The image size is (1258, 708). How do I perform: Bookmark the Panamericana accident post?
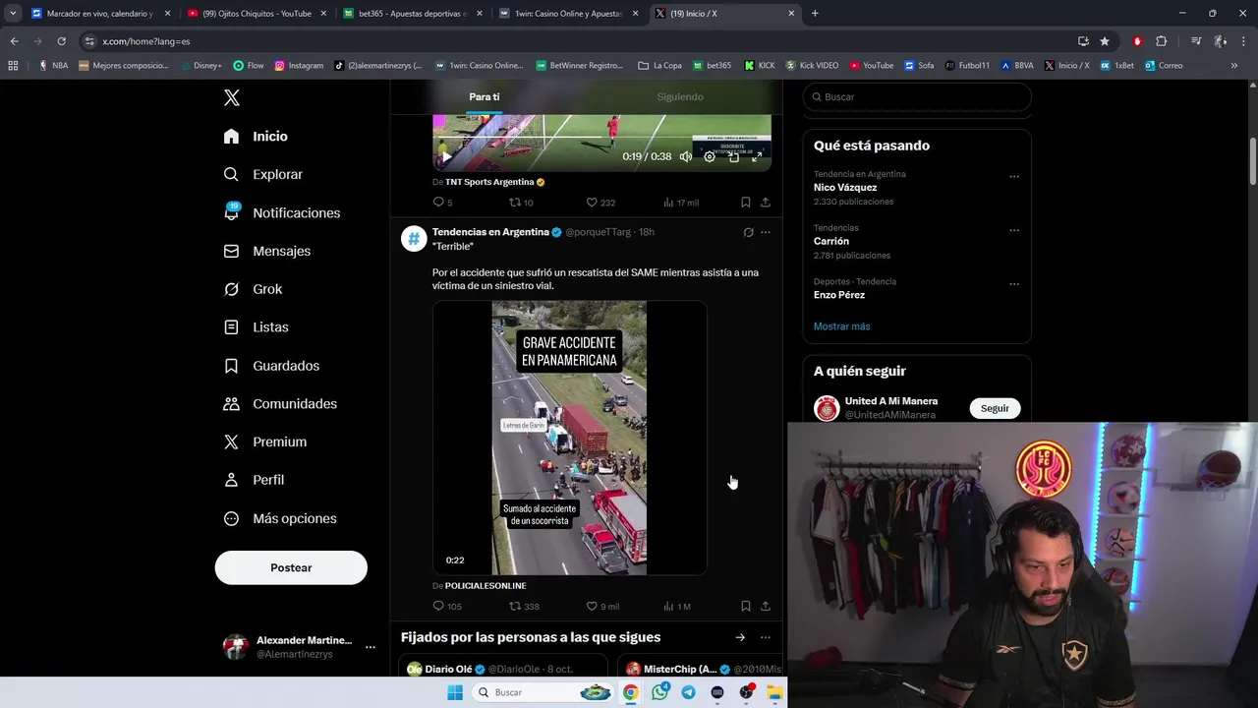[x=746, y=606]
